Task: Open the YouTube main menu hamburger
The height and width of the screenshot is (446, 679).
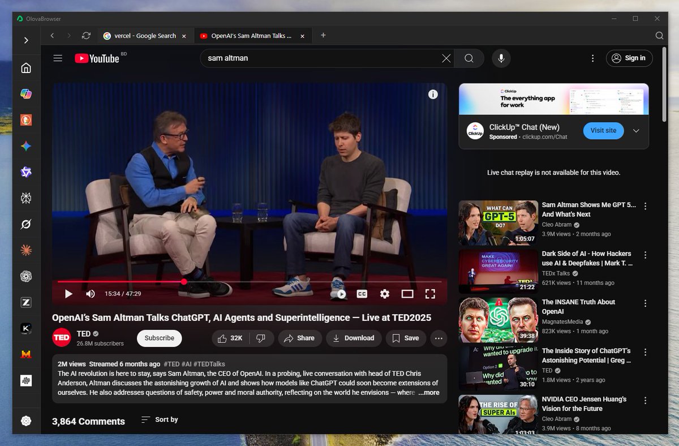Action: click(57, 58)
